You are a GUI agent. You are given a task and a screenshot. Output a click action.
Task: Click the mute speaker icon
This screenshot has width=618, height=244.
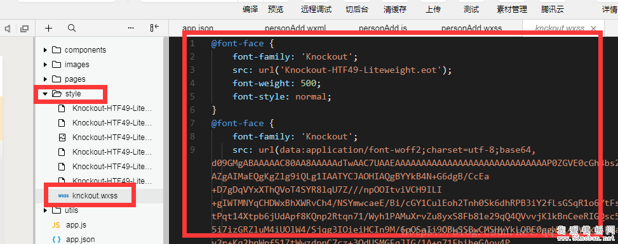(x=7, y=29)
